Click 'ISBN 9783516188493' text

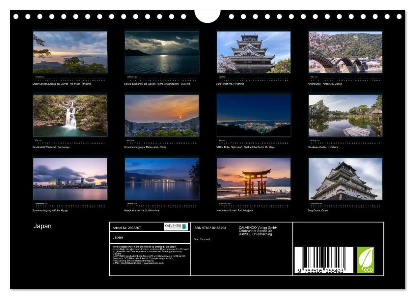210,228
